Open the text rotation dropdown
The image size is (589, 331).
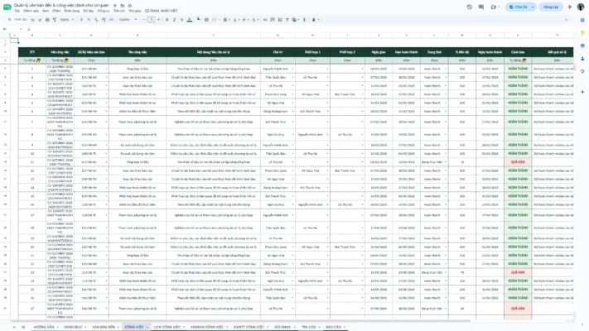tap(254, 20)
